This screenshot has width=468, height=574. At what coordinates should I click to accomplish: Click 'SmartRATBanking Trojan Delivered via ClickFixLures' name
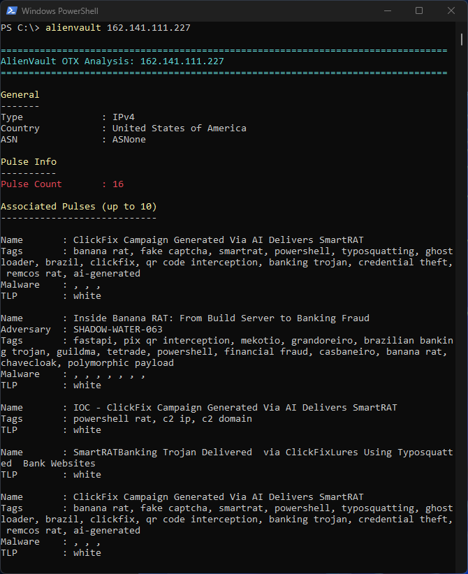click(263, 452)
